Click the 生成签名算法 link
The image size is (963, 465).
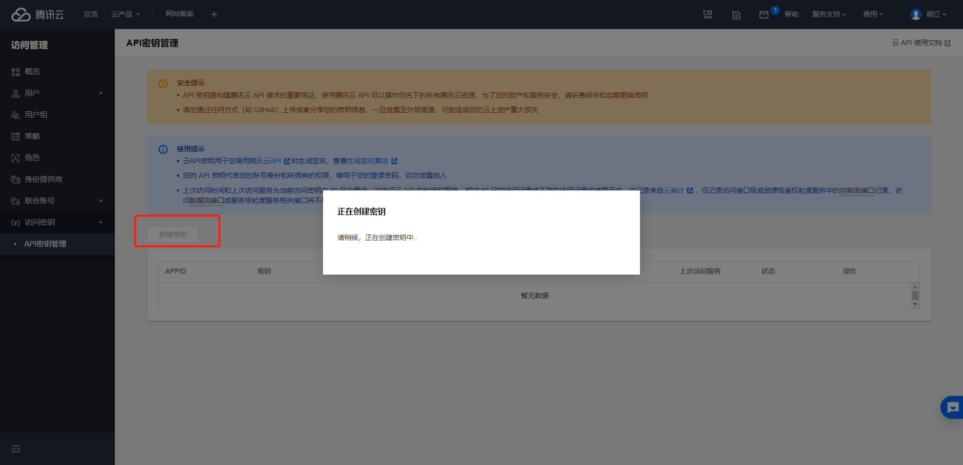click(x=368, y=161)
